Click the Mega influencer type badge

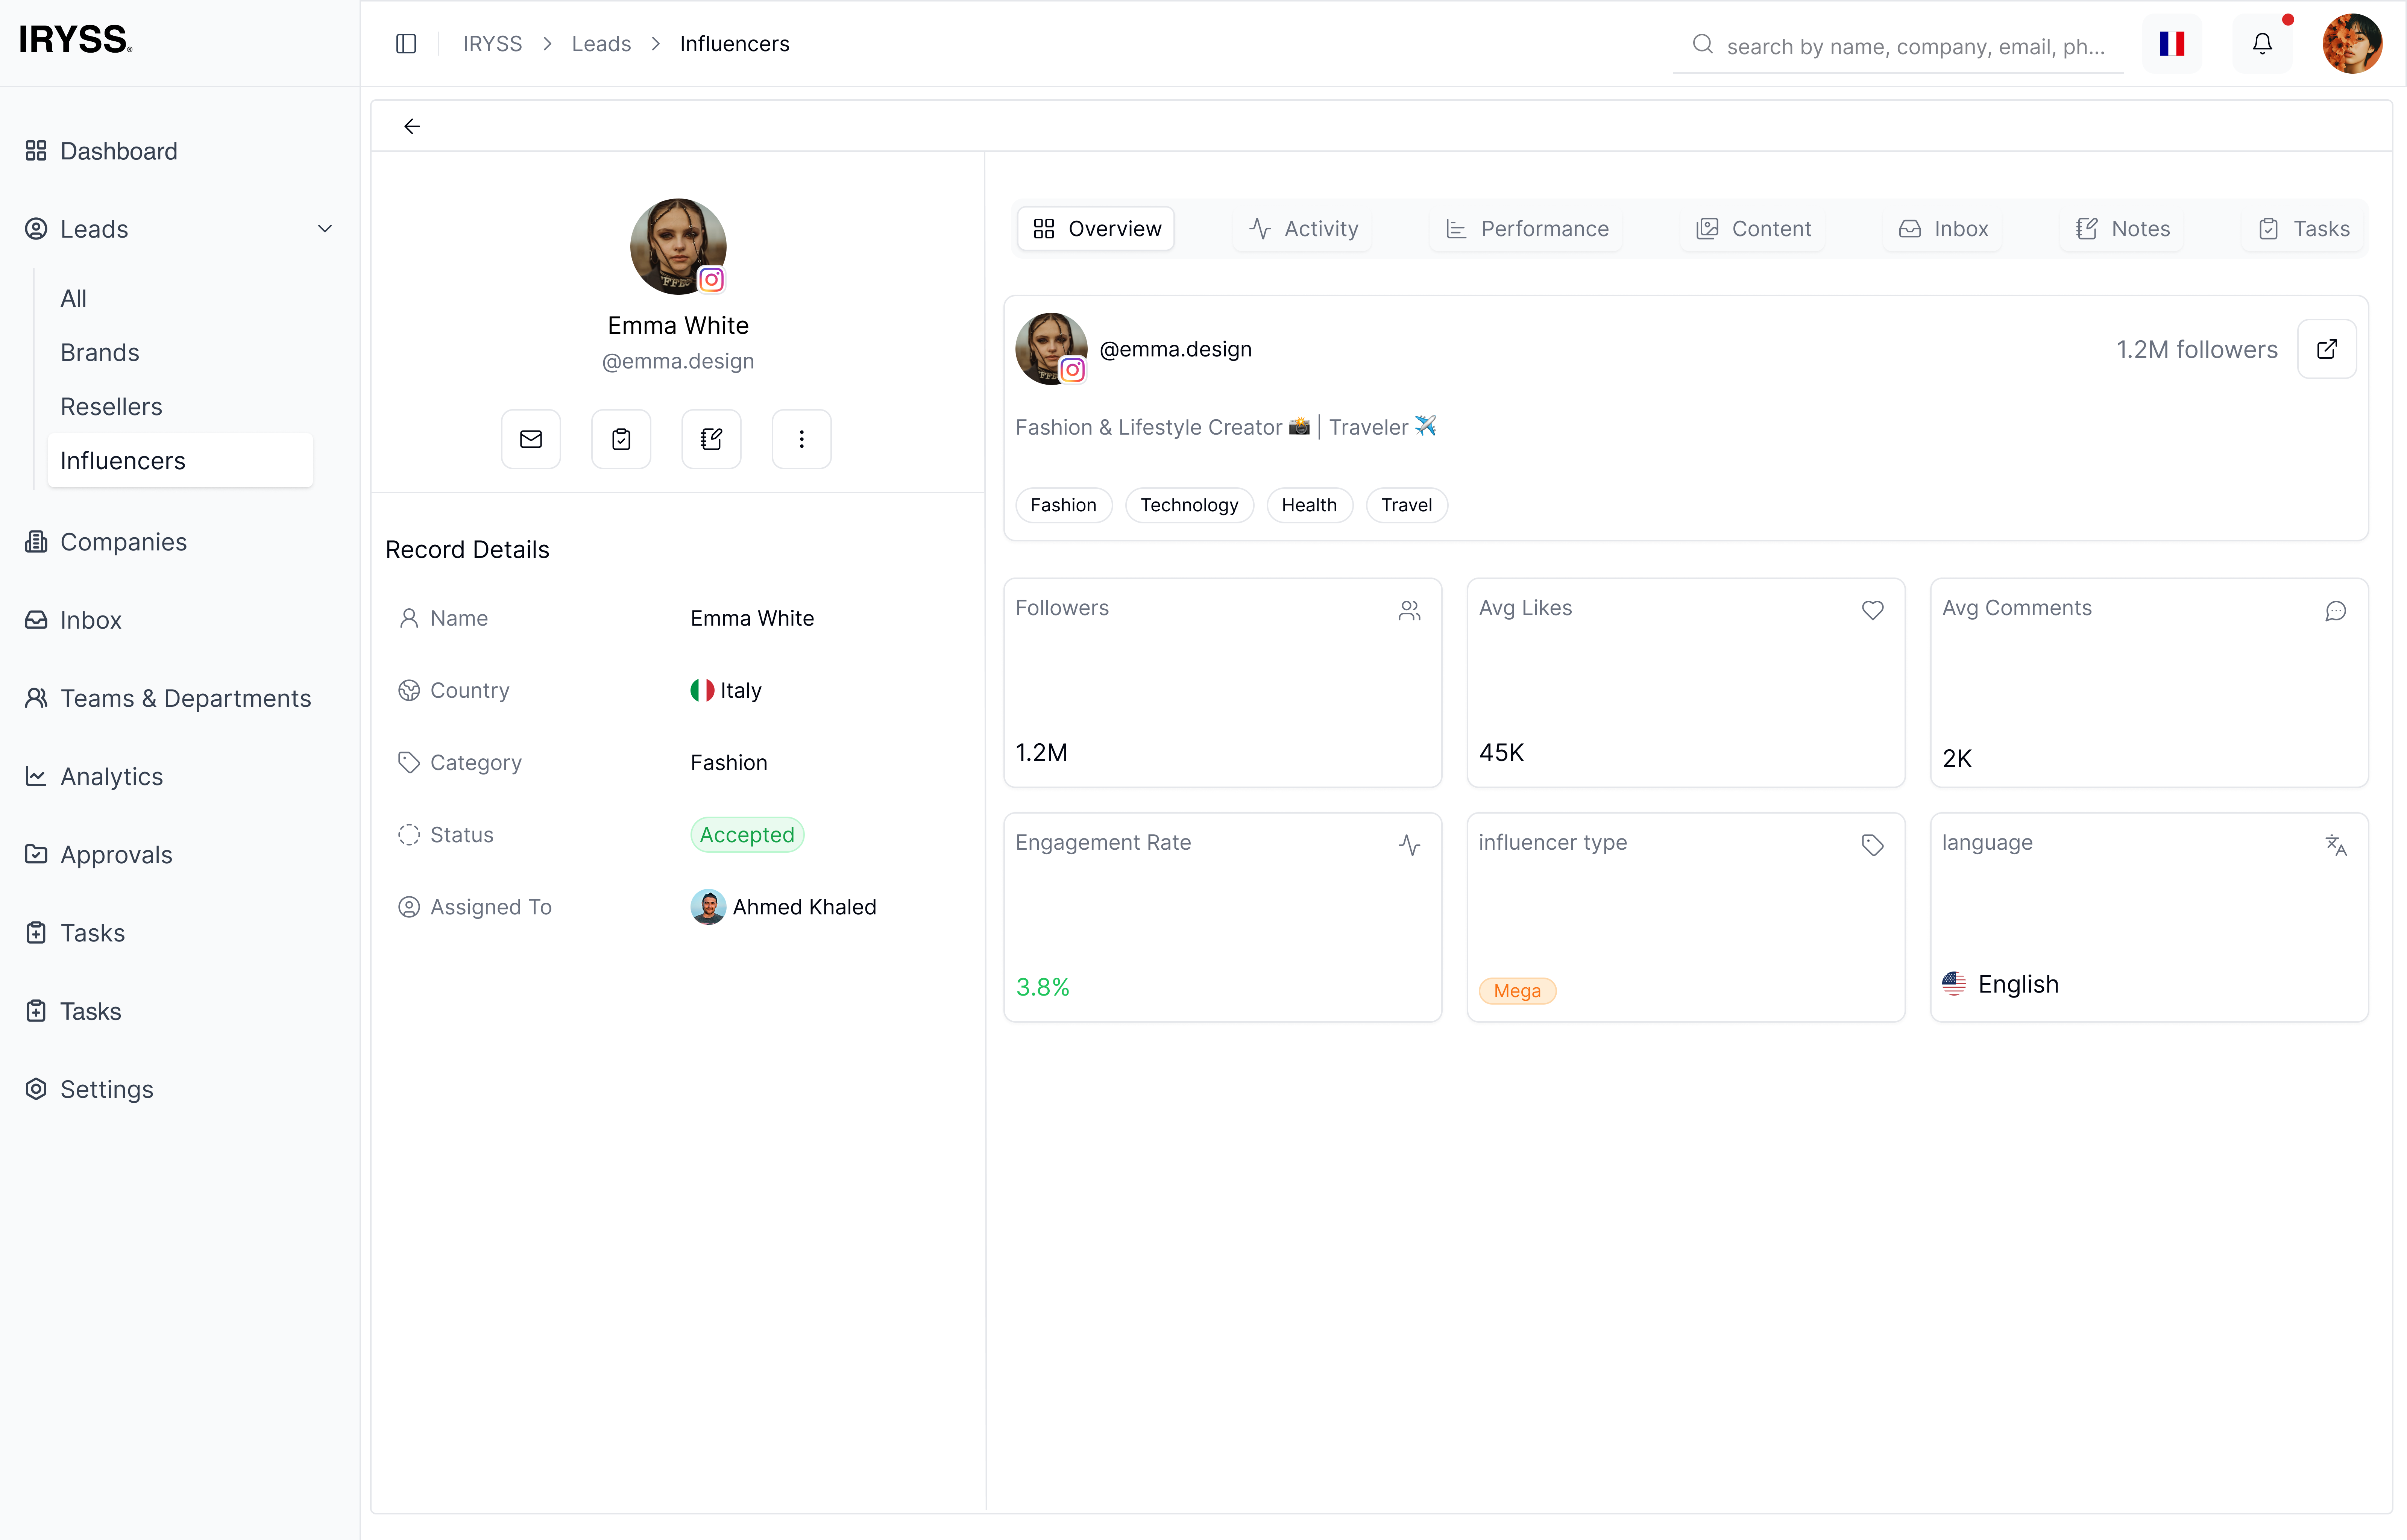[x=1517, y=991]
